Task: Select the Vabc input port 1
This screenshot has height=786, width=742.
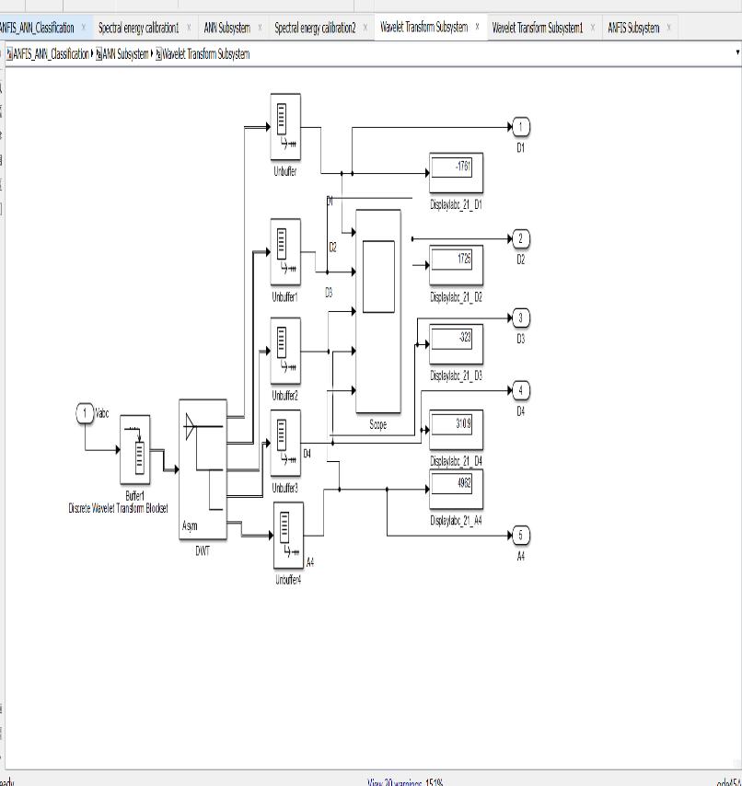Action: (85, 413)
